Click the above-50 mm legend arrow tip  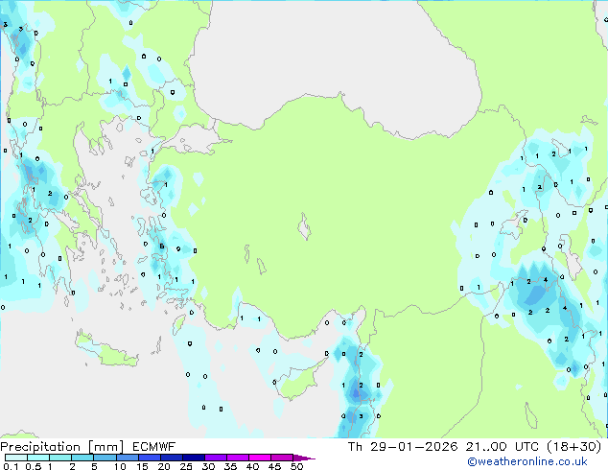tap(304, 458)
